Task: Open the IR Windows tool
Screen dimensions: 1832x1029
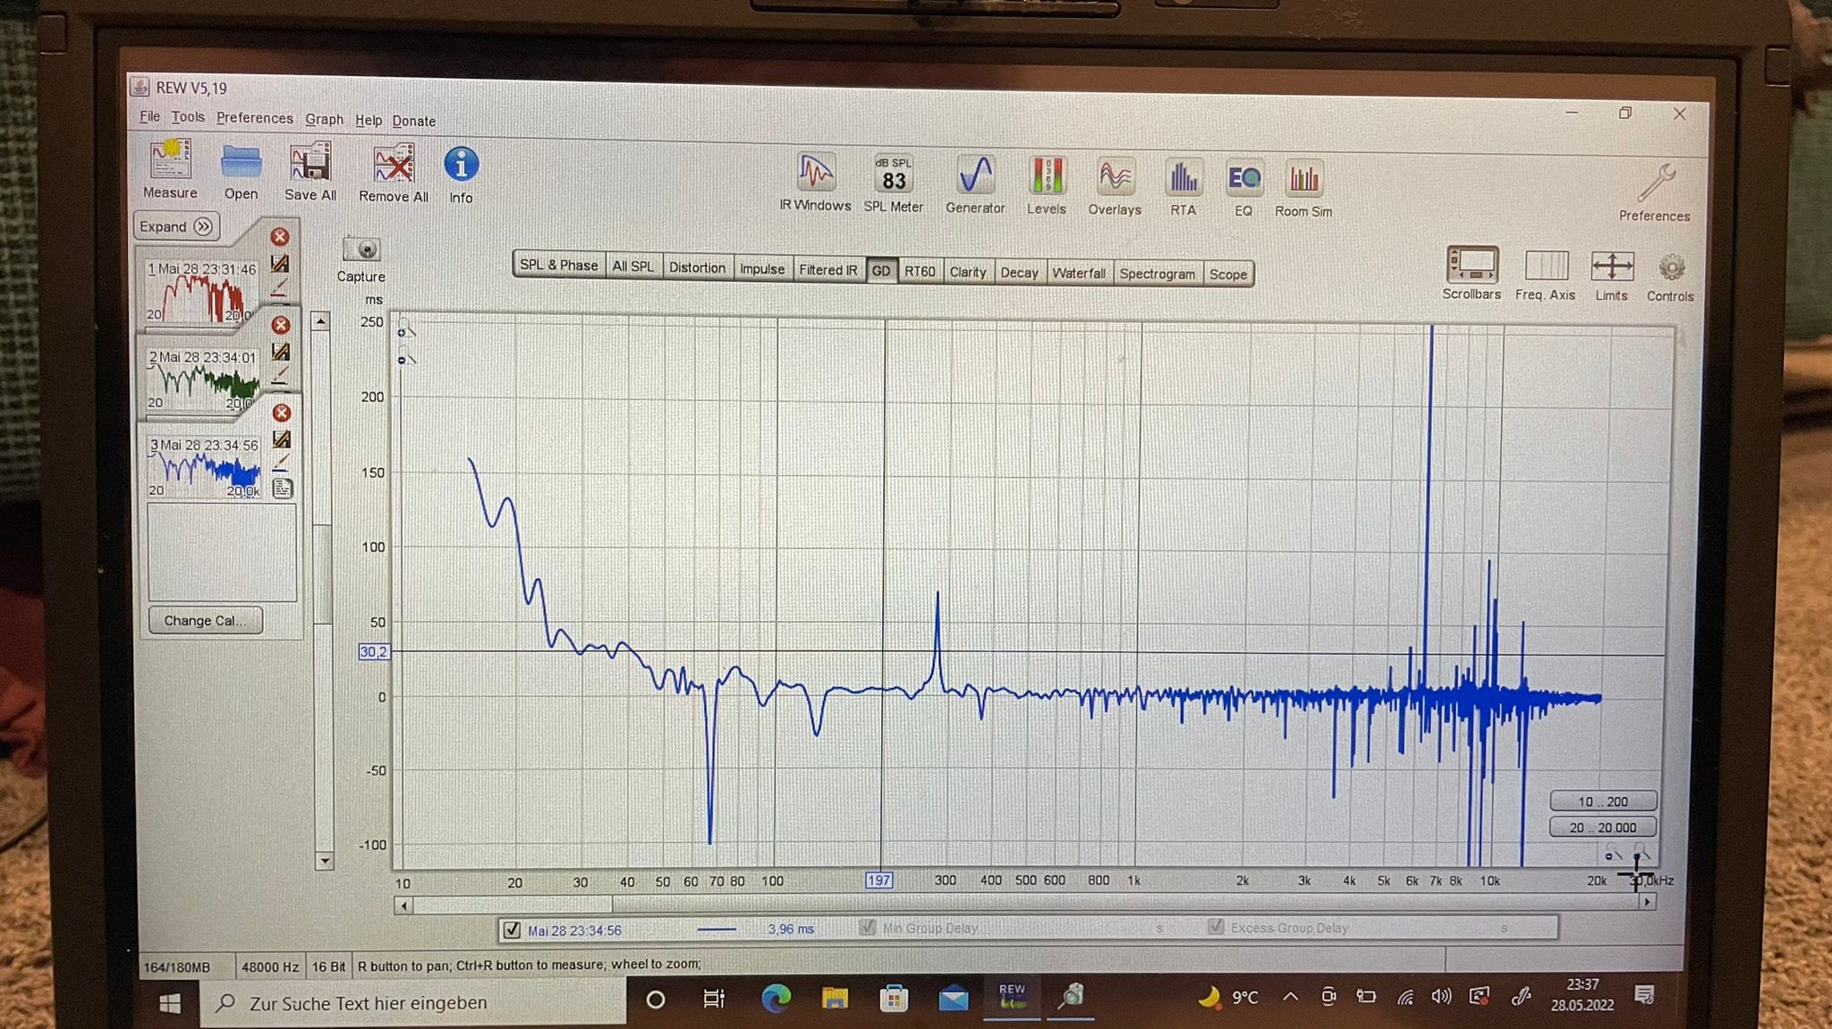Action: (x=815, y=173)
